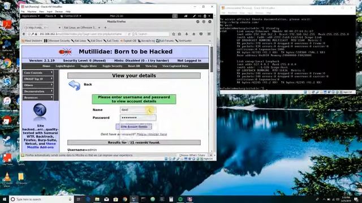
Task: Click the Home link in Mutillidae menu
Action: click(x=46, y=66)
